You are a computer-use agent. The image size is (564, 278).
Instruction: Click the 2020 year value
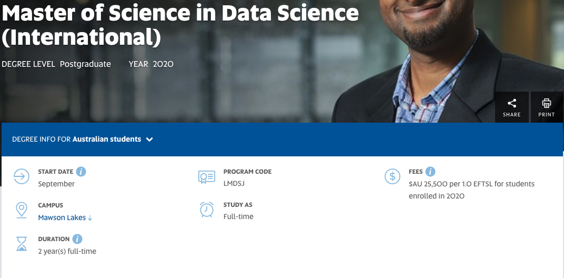coord(163,64)
